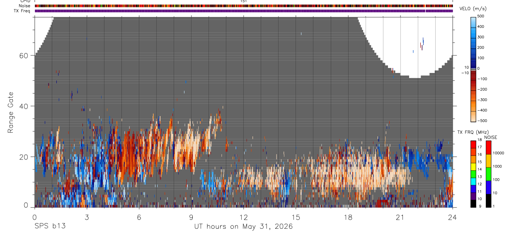Click x-axis tick label '18'
The image size is (509, 235).
pyautogui.click(x=348, y=217)
